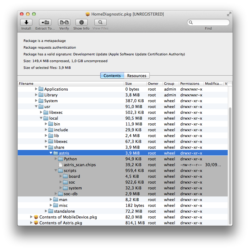Click the astris folder icon
250x250 pixels.
56,153
